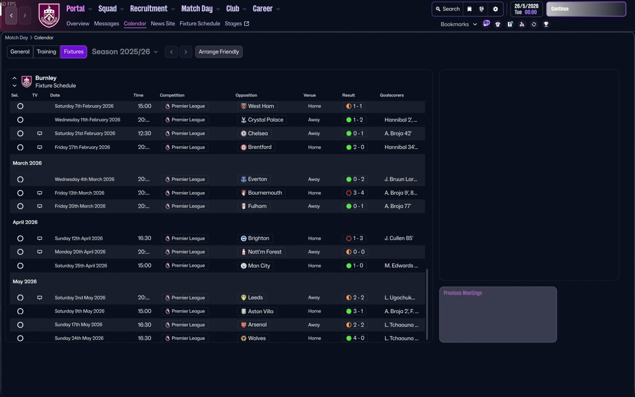Open the Stages external link
The width and height of the screenshot is (635, 397).
[237, 23]
